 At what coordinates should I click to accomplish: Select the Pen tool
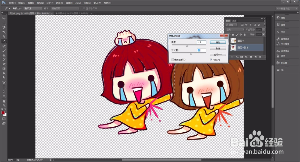[x=4, y=83]
